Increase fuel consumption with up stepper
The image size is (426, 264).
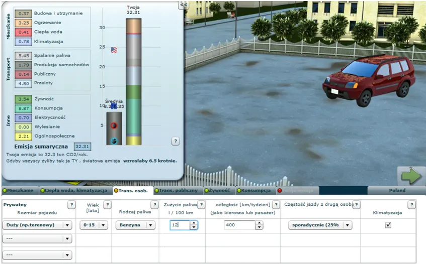[194, 223]
